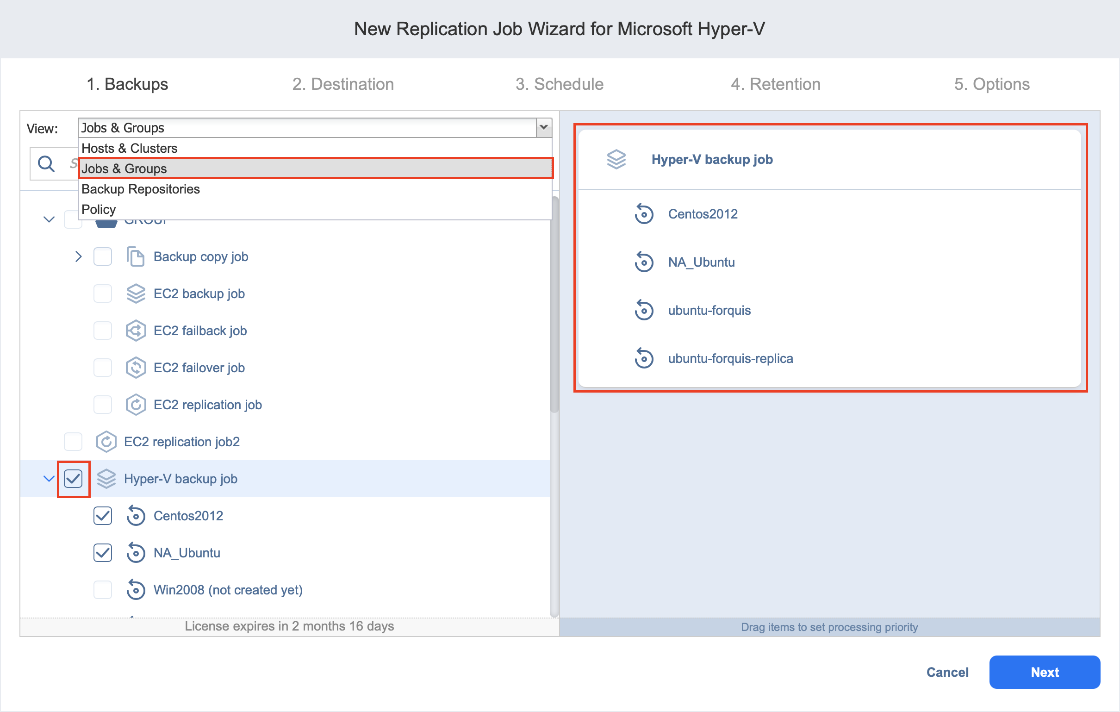Collapse the Hyper-V backup job tree node
The width and height of the screenshot is (1120, 712).
coord(49,479)
